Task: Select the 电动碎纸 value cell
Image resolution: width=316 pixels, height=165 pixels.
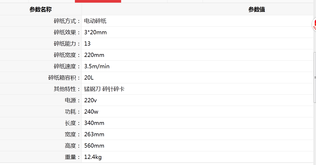Action: [95, 21]
